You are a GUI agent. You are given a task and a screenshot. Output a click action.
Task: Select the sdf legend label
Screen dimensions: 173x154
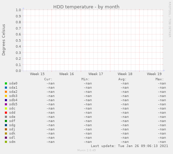pyautogui.click(x=12, y=121)
